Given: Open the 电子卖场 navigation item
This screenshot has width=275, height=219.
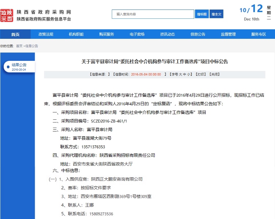Looking at the screenshot, I should [x=137, y=34].
